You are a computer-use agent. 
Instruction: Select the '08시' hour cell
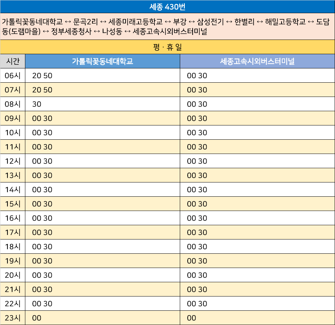tap(13, 104)
